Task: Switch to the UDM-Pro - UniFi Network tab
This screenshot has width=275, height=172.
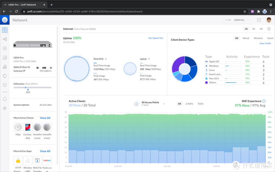Action: 24,5
